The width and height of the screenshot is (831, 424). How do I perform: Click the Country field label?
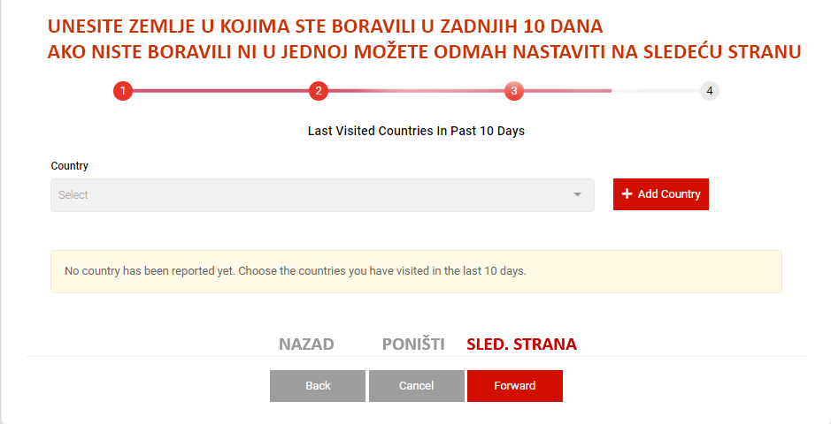pos(70,166)
